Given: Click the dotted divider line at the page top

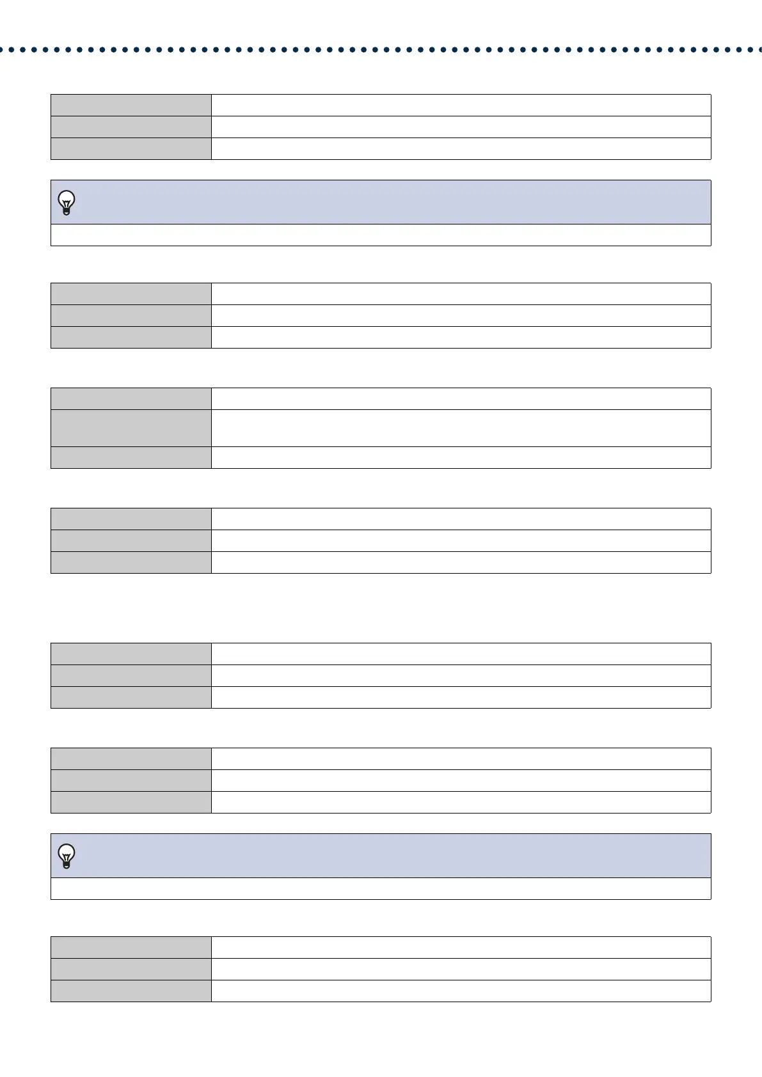Looking at the screenshot, I should tap(381, 49).
